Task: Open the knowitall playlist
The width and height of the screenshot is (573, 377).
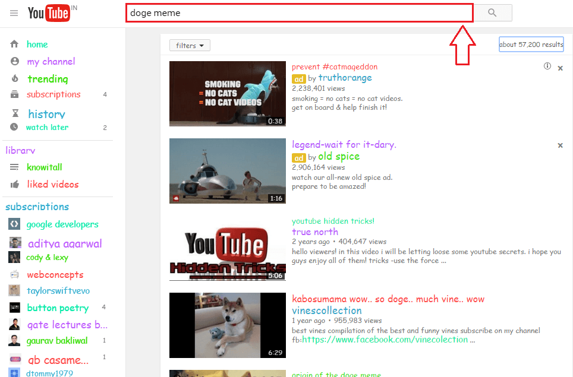Action: tap(44, 167)
